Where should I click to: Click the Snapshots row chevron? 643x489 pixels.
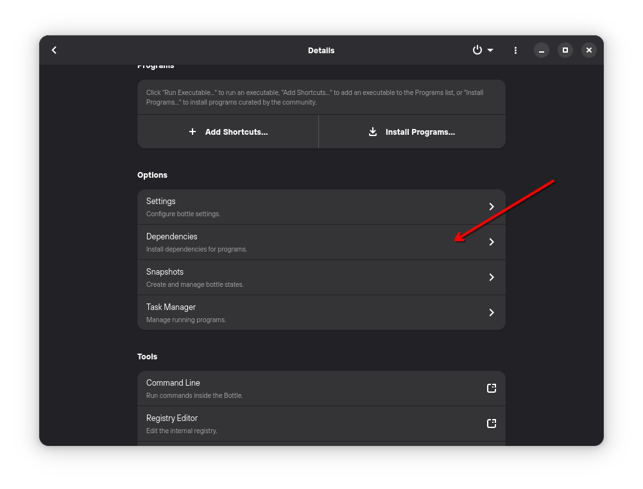492,277
